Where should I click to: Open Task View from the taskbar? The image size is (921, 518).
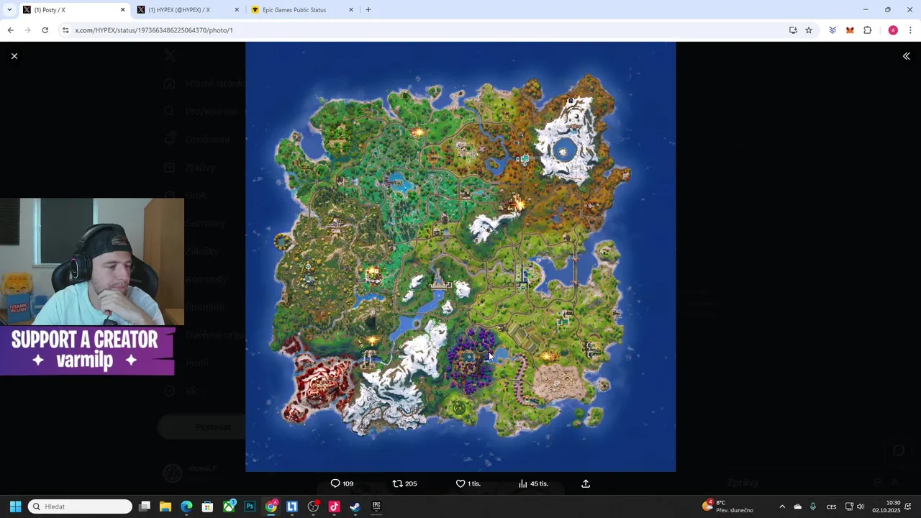coord(145,506)
